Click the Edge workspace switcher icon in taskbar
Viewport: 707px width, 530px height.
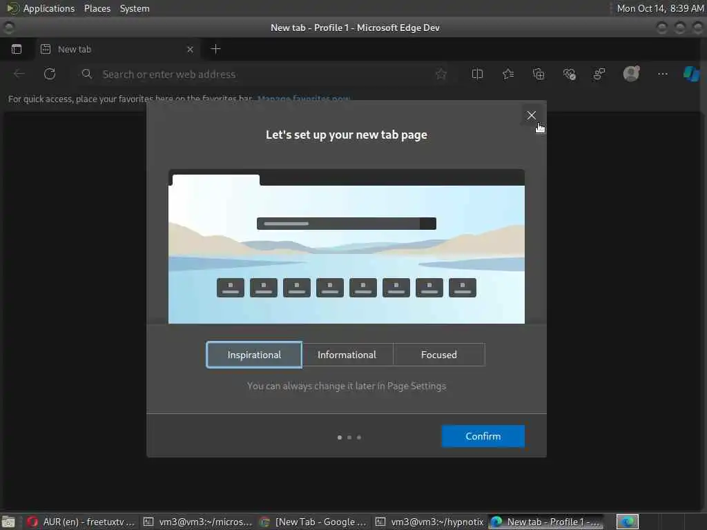click(x=628, y=522)
